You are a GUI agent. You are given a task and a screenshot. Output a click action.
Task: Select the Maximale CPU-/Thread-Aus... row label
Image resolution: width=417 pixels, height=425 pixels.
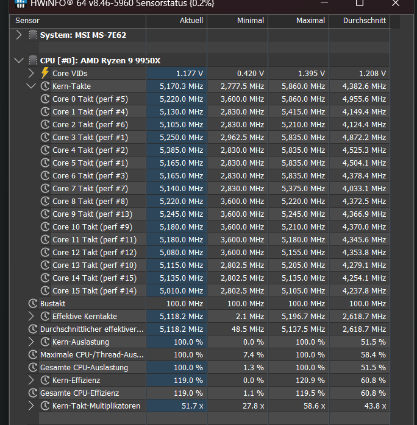(x=91, y=355)
